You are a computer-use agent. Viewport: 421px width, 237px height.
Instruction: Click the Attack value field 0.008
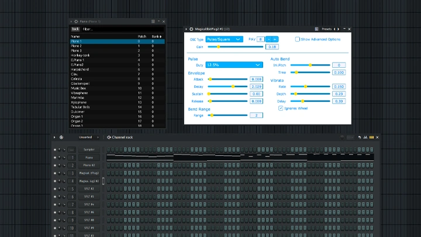coord(256,79)
